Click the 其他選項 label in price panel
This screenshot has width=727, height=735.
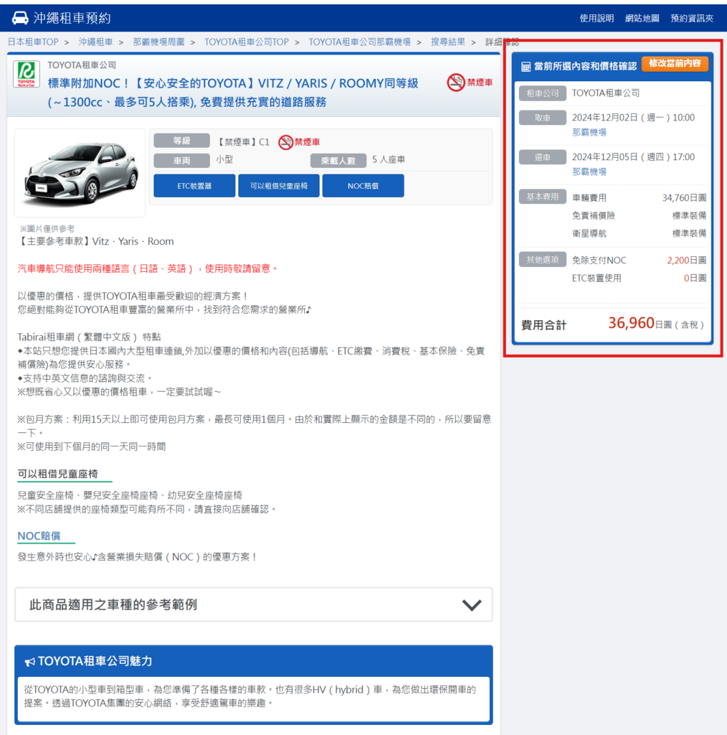coord(542,260)
